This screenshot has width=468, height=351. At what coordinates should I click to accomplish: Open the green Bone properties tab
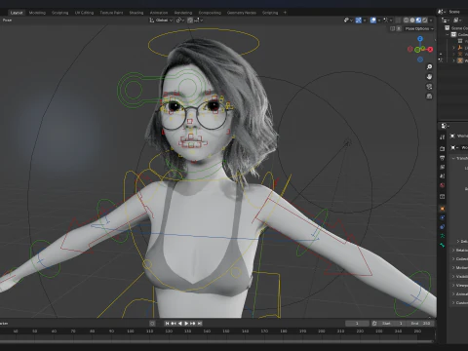click(x=442, y=245)
